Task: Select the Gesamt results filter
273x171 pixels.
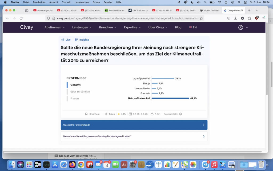Action: [75, 85]
